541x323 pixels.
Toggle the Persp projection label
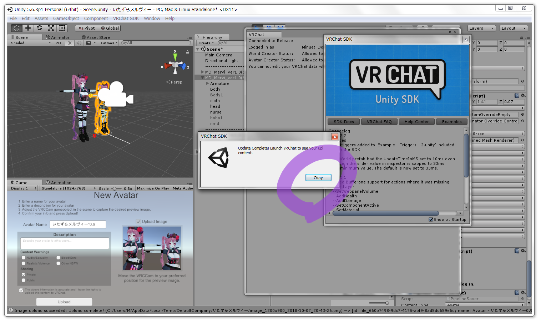(174, 82)
